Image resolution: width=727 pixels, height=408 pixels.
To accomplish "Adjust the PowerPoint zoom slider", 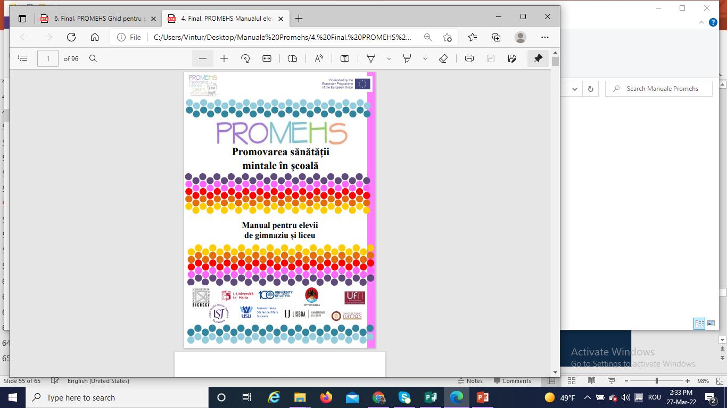I will click(x=657, y=381).
